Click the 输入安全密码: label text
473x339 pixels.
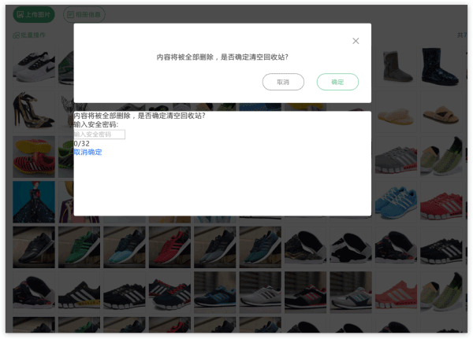(x=96, y=124)
